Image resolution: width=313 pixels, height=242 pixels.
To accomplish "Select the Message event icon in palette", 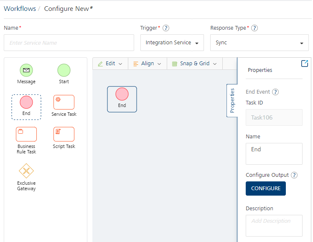I will click(26, 70).
